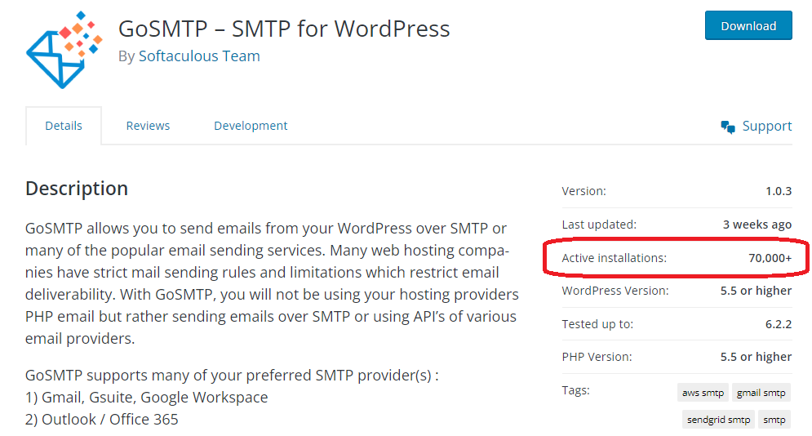Click the plain smtp tag
The width and height of the screenshot is (812, 436).
(x=774, y=420)
